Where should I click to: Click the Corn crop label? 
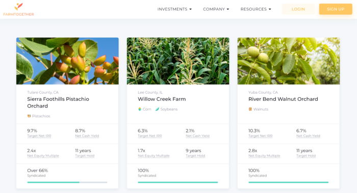coord(147,109)
